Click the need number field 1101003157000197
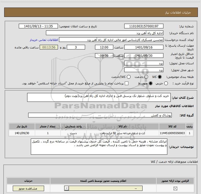The image size is (201, 194). tap(144, 26)
